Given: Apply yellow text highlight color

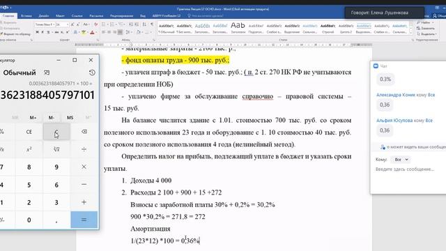Looking at the screenshot, I should (x=84, y=32).
